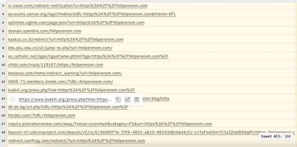
Task: Open the bbs.pku.edu.cn jump-to link
Action: (60, 48)
